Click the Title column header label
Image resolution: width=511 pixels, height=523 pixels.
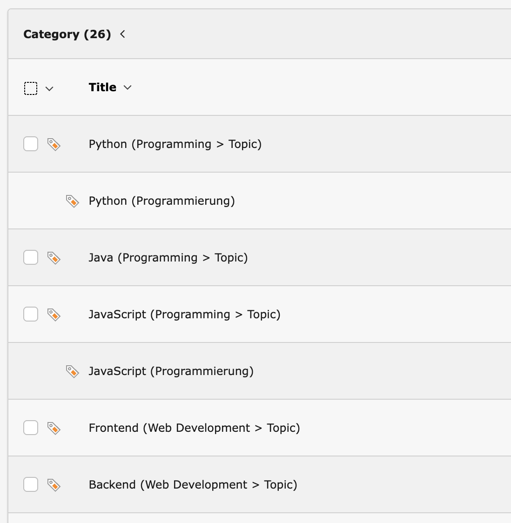tap(102, 87)
